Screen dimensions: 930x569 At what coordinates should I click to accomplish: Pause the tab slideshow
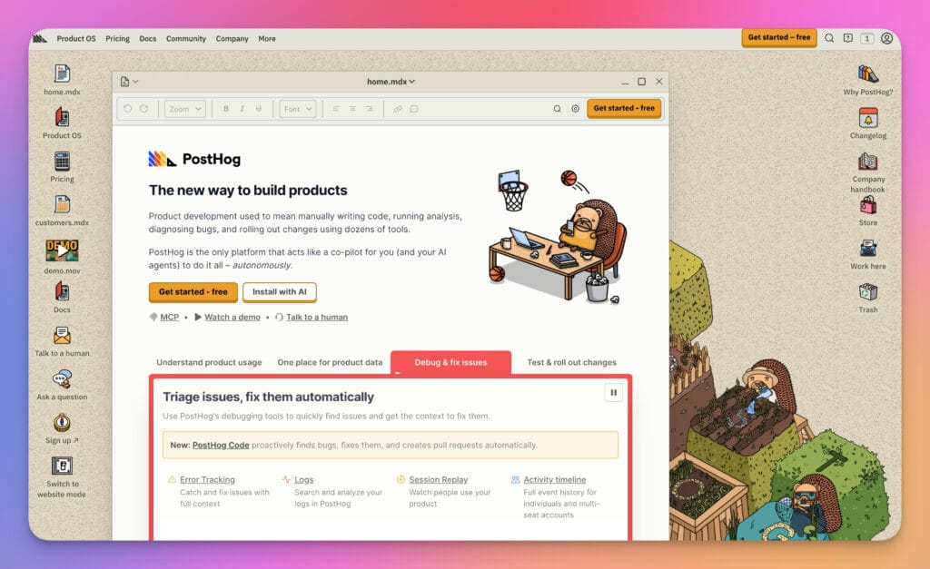[x=613, y=392]
